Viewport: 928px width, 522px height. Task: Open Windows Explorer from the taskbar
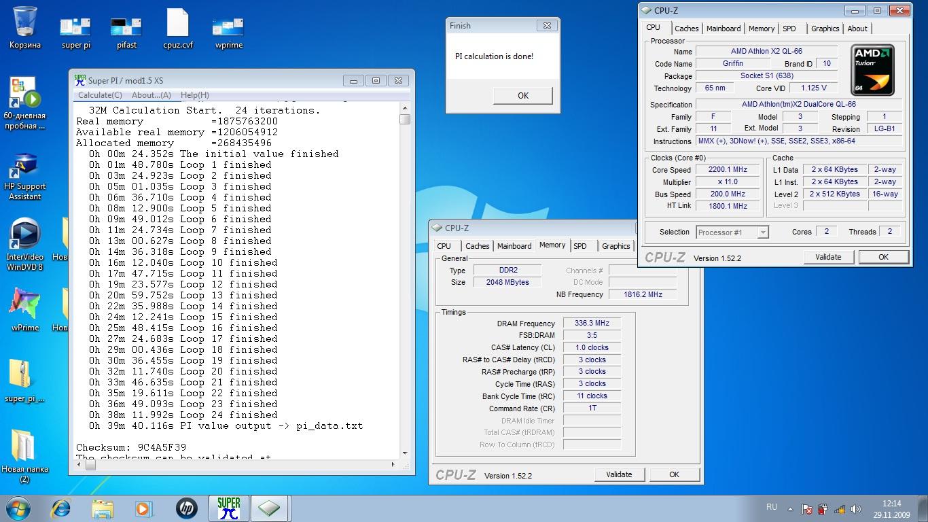[x=103, y=508]
